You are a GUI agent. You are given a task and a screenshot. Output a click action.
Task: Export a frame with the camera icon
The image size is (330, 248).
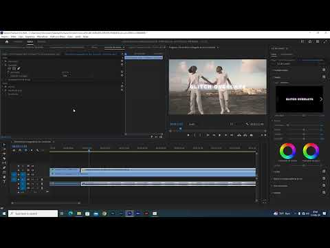(252, 135)
